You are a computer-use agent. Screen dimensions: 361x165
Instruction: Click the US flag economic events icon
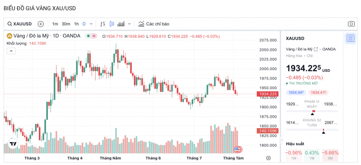238,150
